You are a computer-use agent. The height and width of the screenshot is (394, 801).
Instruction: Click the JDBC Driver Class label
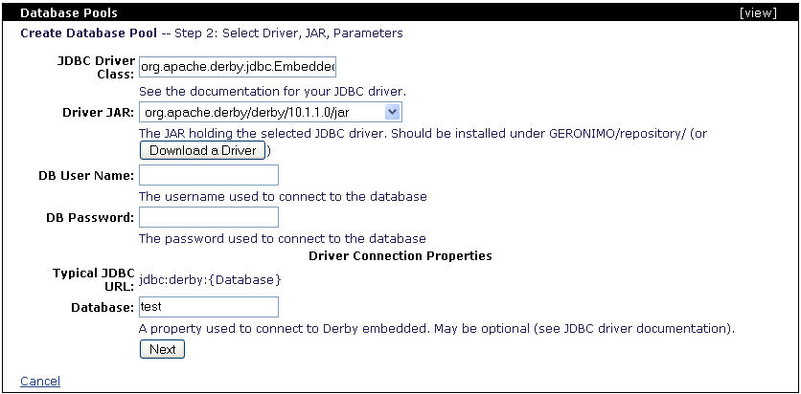[x=97, y=67]
